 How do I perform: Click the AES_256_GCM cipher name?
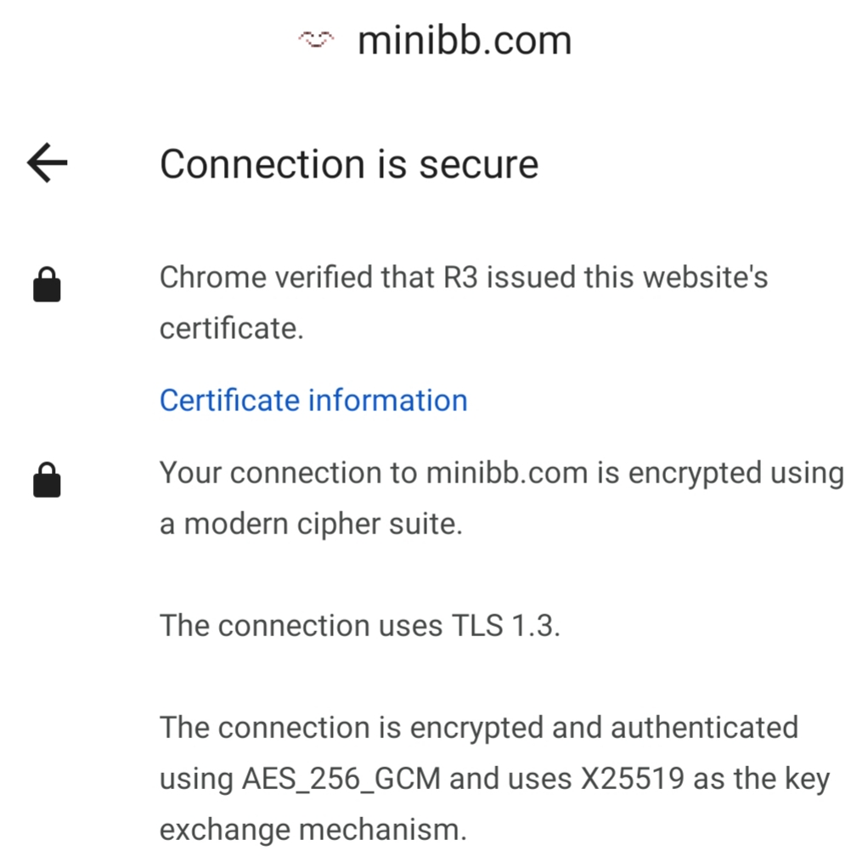coord(341,779)
